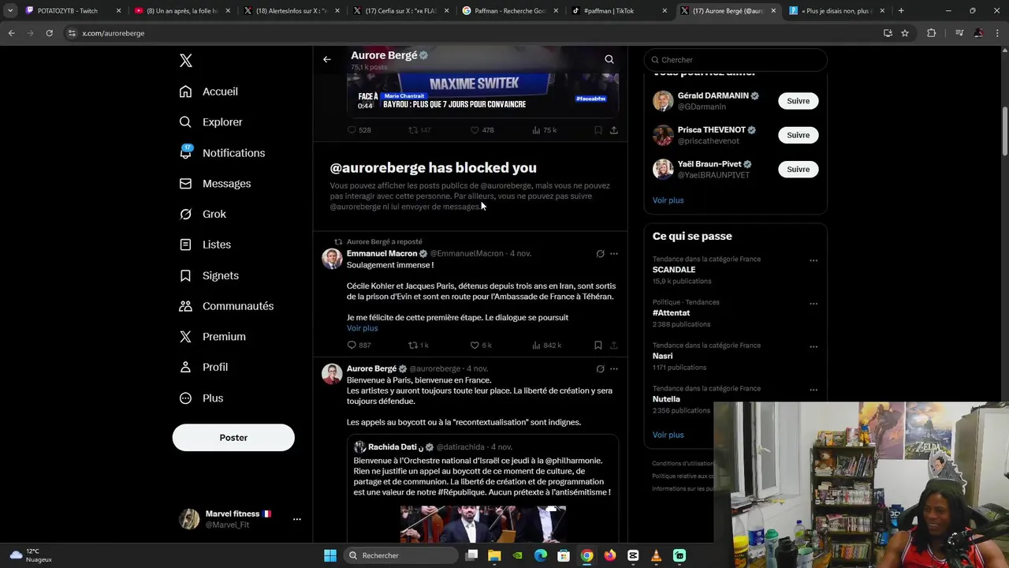Open more options on Macron's post
The height and width of the screenshot is (568, 1009).
pos(614,254)
